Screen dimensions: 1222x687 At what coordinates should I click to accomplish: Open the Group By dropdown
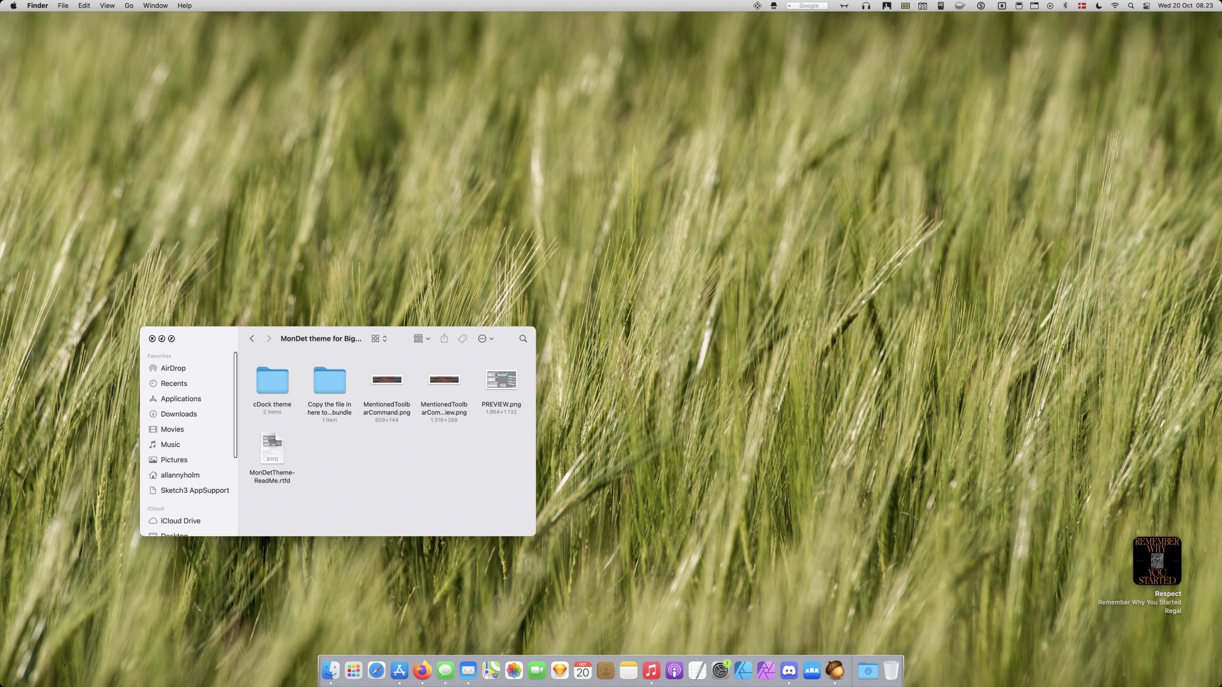[x=422, y=338]
